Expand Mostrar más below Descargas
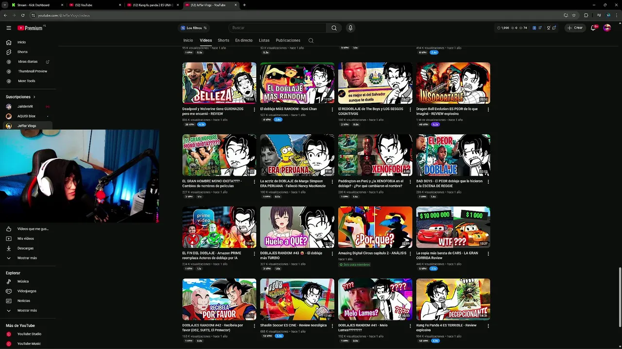 click(x=28, y=258)
